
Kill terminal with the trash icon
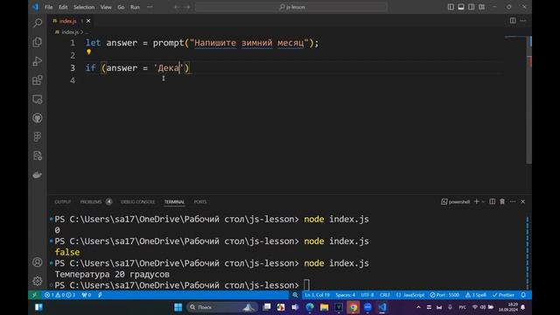click(x=502, y=202)
